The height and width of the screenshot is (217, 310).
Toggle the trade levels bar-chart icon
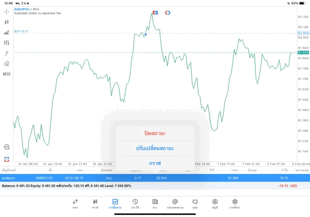[x=7, y=33]
